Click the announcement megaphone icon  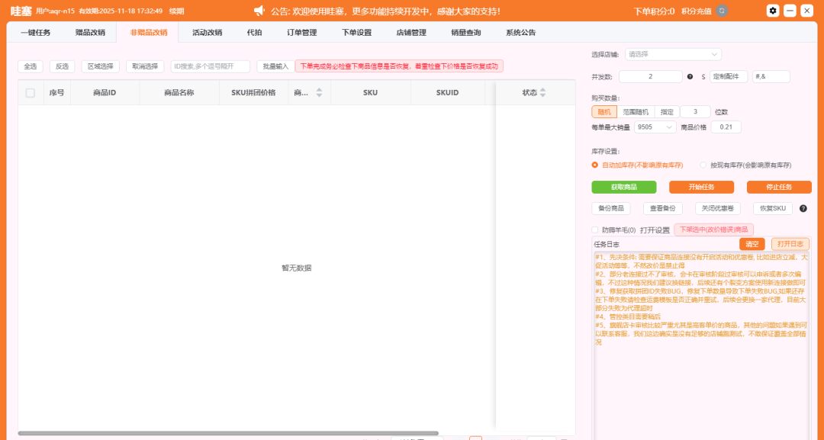(x=259, y=11)
